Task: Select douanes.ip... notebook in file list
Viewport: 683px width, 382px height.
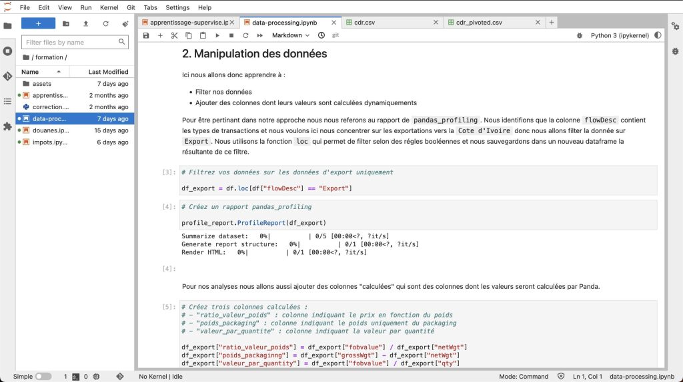Action: tap(75, 130)
